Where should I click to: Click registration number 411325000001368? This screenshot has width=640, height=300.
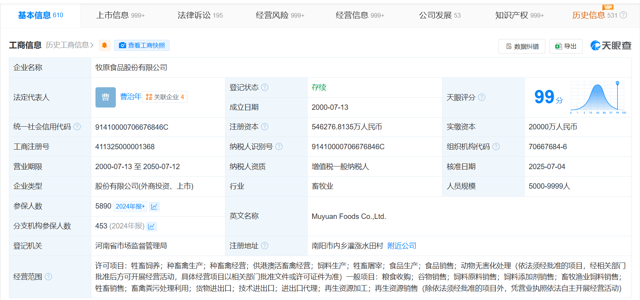point(125,147)
